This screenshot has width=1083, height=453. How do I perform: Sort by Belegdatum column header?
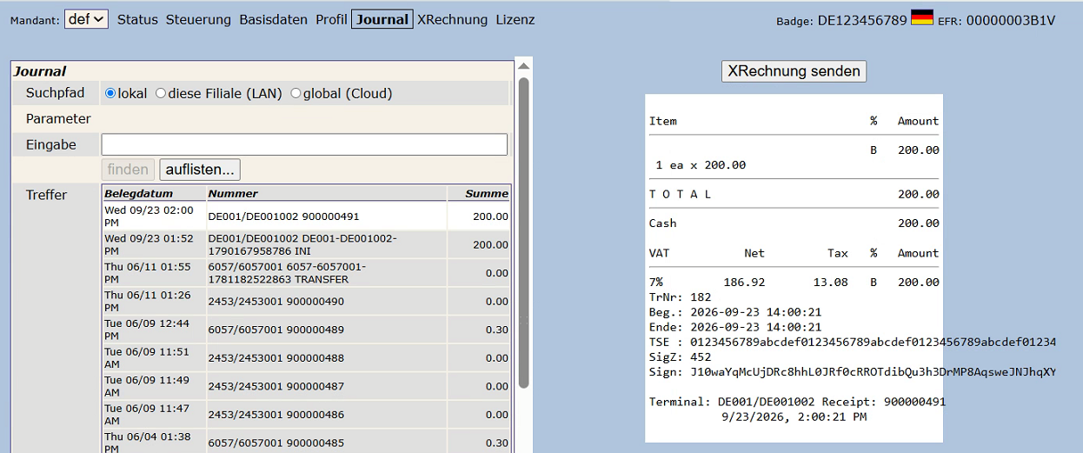[155, 194]
